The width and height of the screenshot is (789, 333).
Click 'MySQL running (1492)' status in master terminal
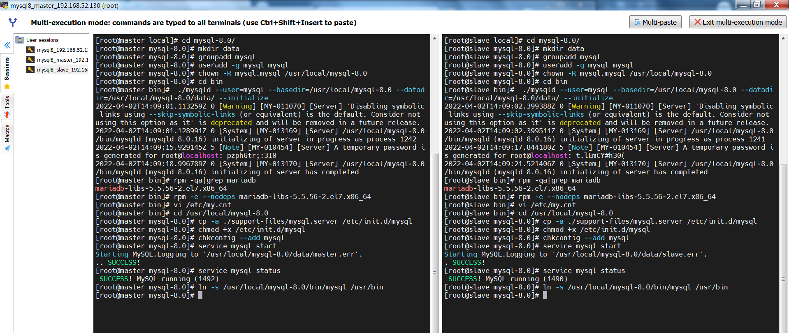(178, 279)
